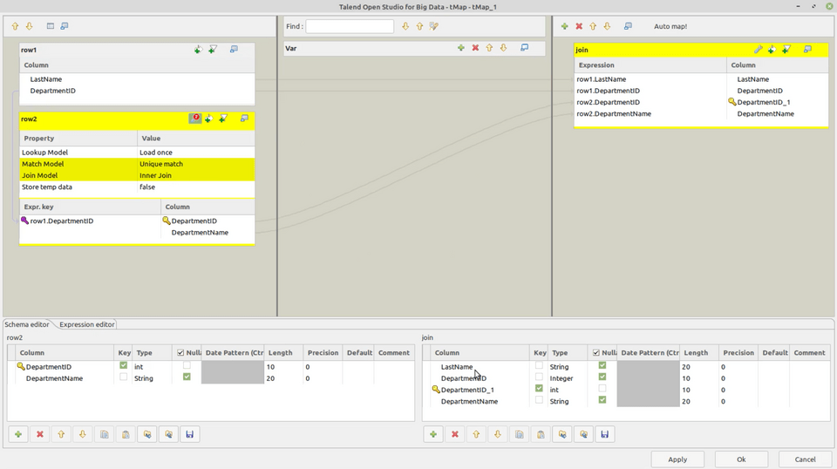Select the DepartmentID_1 column in the join output table

(764, 102)
